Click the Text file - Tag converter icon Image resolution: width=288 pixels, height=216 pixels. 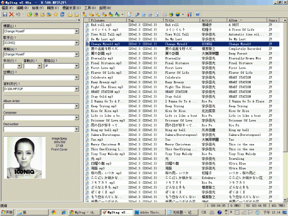click(x=104, y=14)
